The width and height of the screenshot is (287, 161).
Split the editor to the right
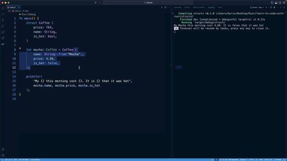pos(165,8)
